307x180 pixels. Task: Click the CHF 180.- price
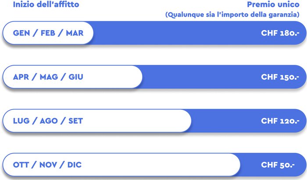tap(280, 33)
